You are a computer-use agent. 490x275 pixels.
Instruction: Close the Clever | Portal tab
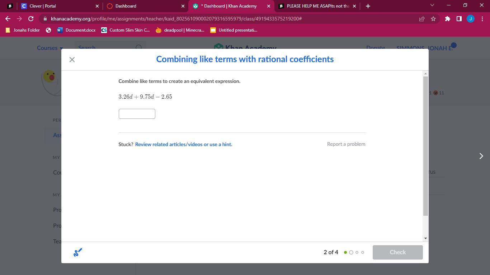(97, 6)
